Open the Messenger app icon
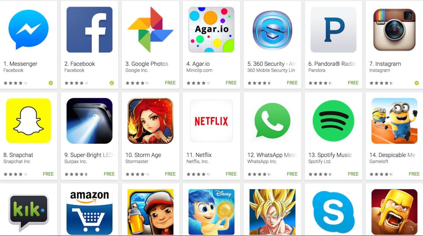The width and height of the screenshot is (423, 236). [x=29, y=29]
